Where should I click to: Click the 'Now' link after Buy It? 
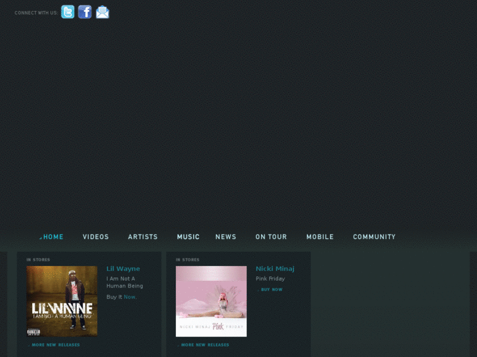pos(130,297)
